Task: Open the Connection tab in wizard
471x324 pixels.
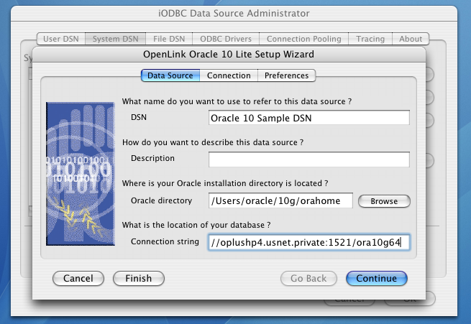Action: [229, 75]
